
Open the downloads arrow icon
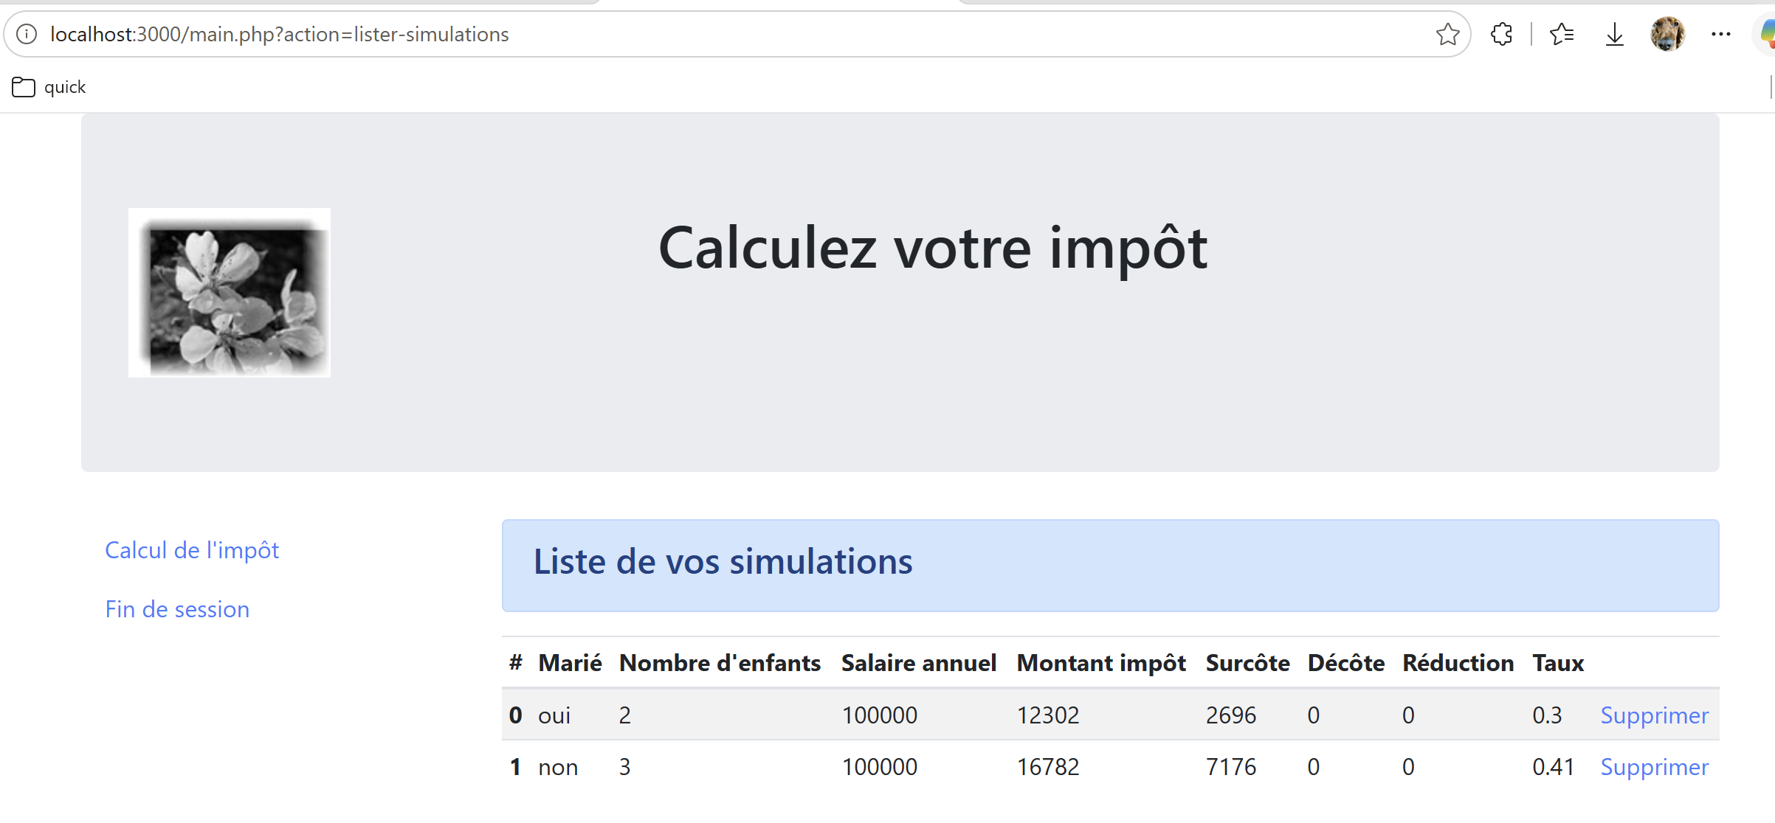click(1615, 34)
